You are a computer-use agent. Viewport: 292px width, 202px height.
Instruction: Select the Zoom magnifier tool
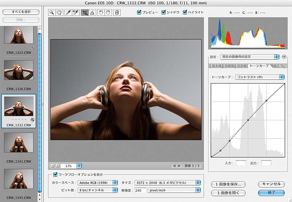click(x=52, y=12)
